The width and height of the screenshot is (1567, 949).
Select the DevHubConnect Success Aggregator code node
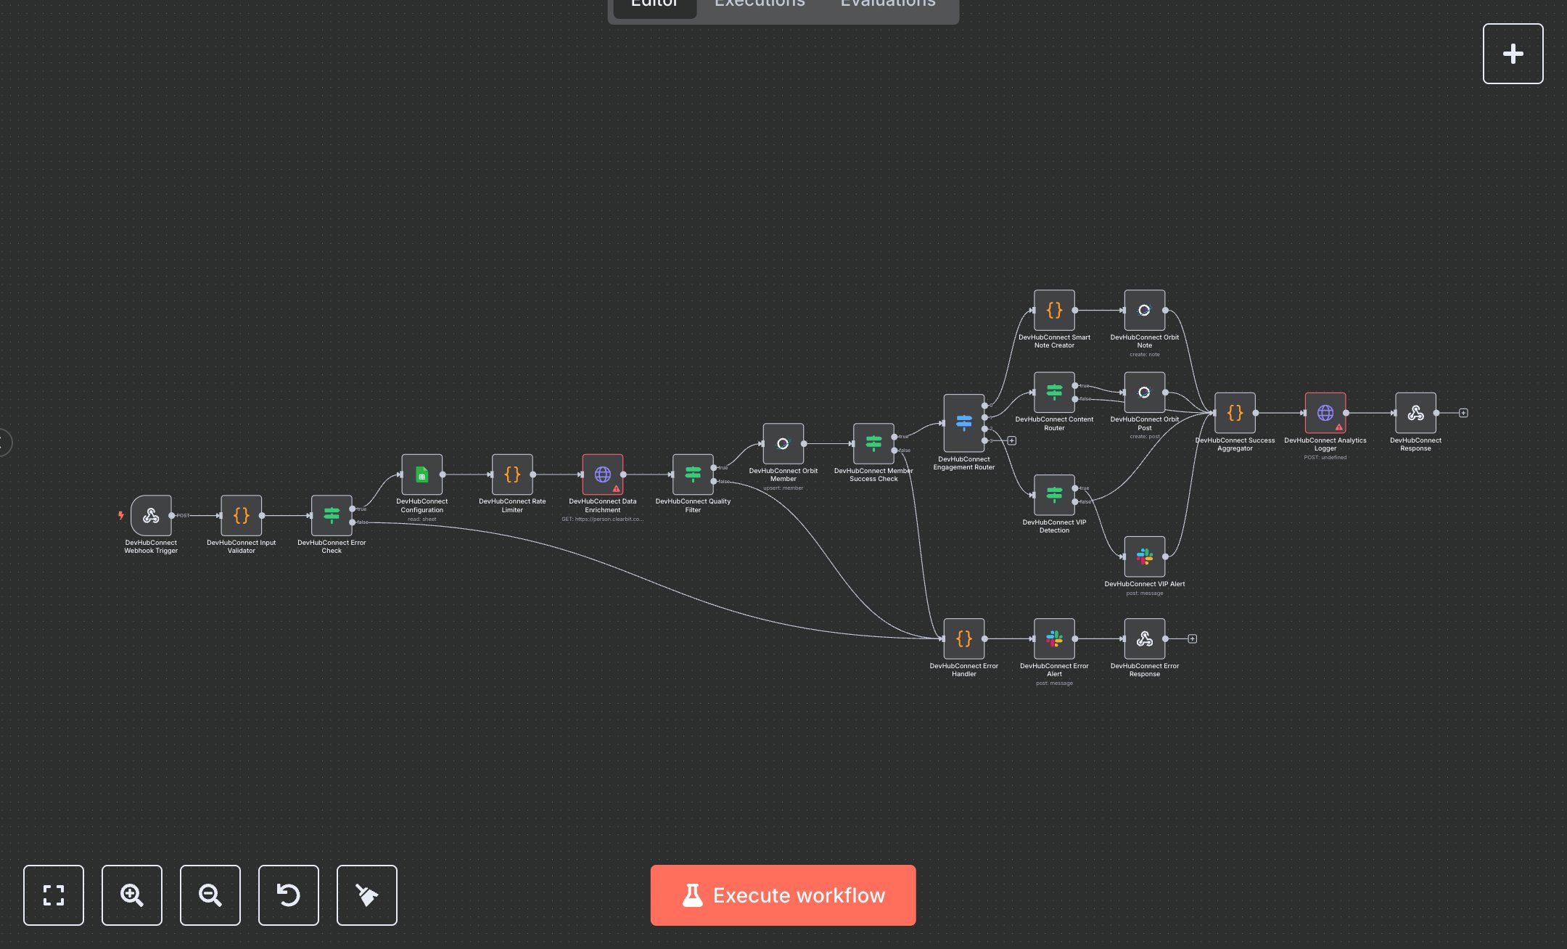1234,414
